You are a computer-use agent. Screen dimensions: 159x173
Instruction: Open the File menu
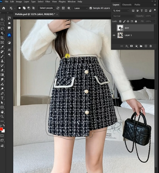(x=7, y=2)
